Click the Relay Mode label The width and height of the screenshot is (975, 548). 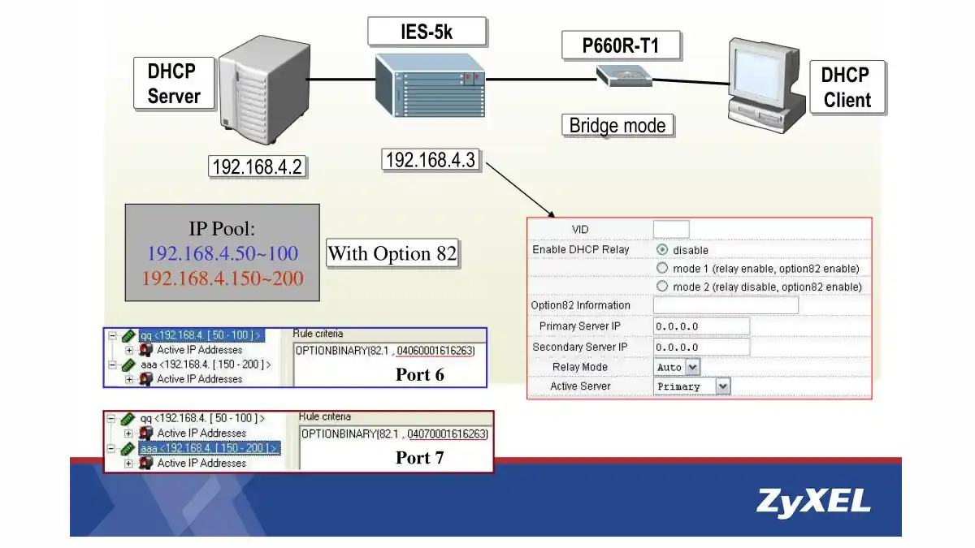(580, 367)
